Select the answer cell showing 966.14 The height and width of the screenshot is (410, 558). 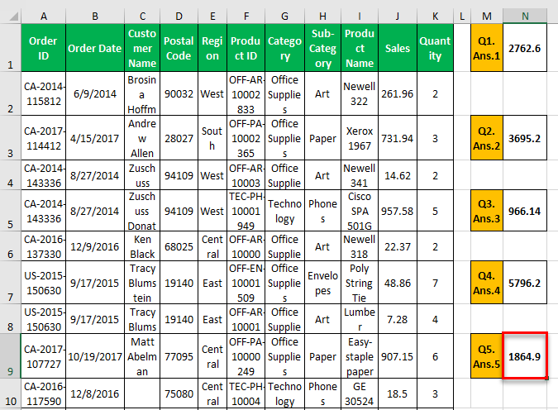click(525, 211)
